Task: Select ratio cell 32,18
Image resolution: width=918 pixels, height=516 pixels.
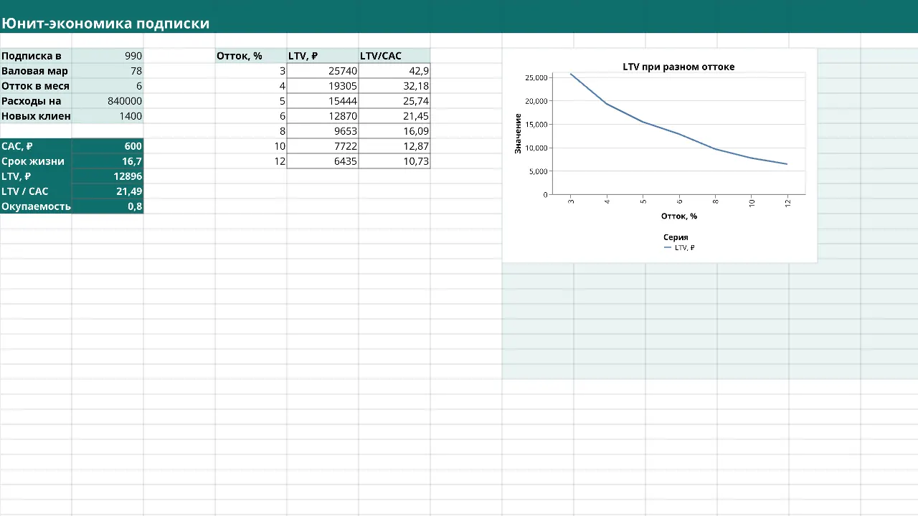Action: (394, 86)
